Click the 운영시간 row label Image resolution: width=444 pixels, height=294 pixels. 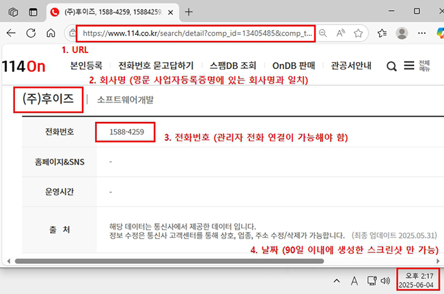coord(59,192)
